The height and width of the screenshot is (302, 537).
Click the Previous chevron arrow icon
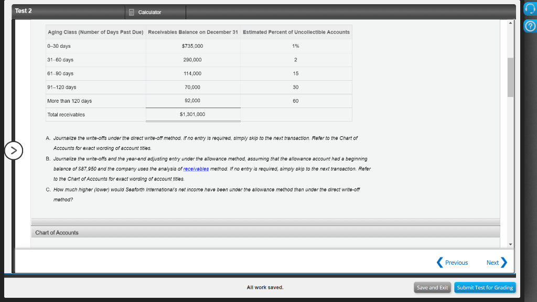[439, 262]
